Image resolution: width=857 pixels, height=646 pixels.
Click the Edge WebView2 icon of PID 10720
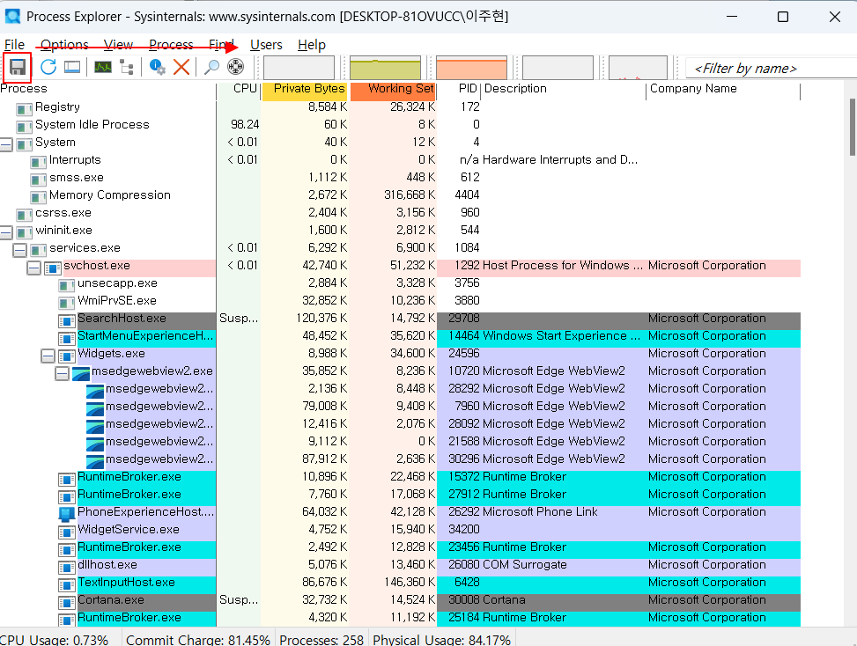coord(81,373)
